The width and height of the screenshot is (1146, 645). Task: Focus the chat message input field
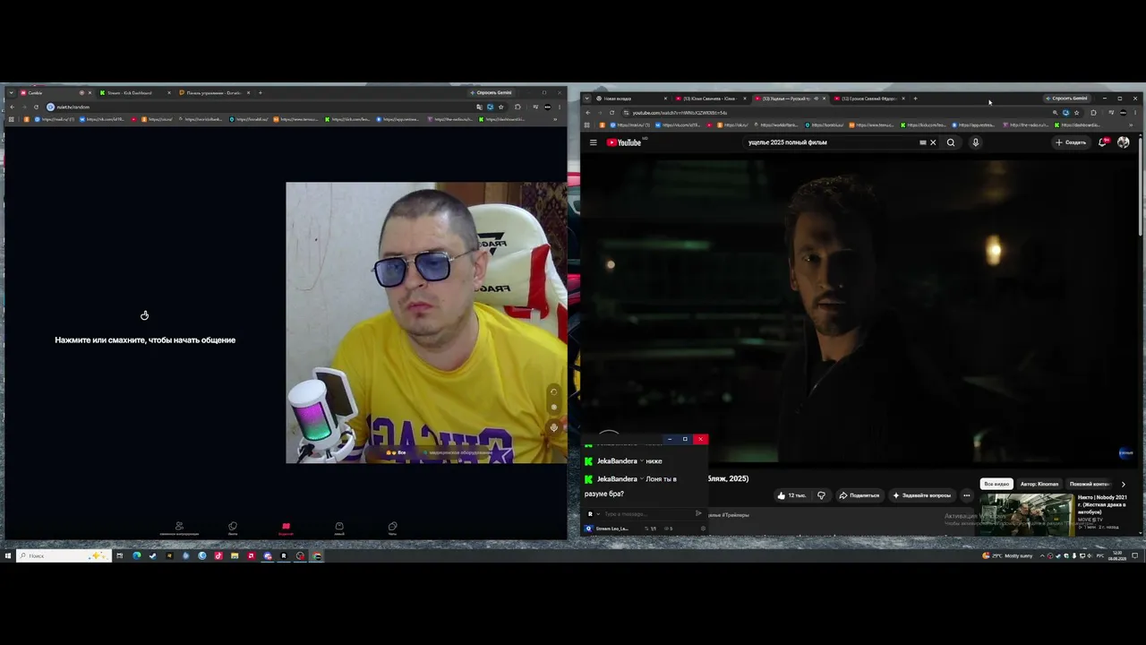point(646,514)
